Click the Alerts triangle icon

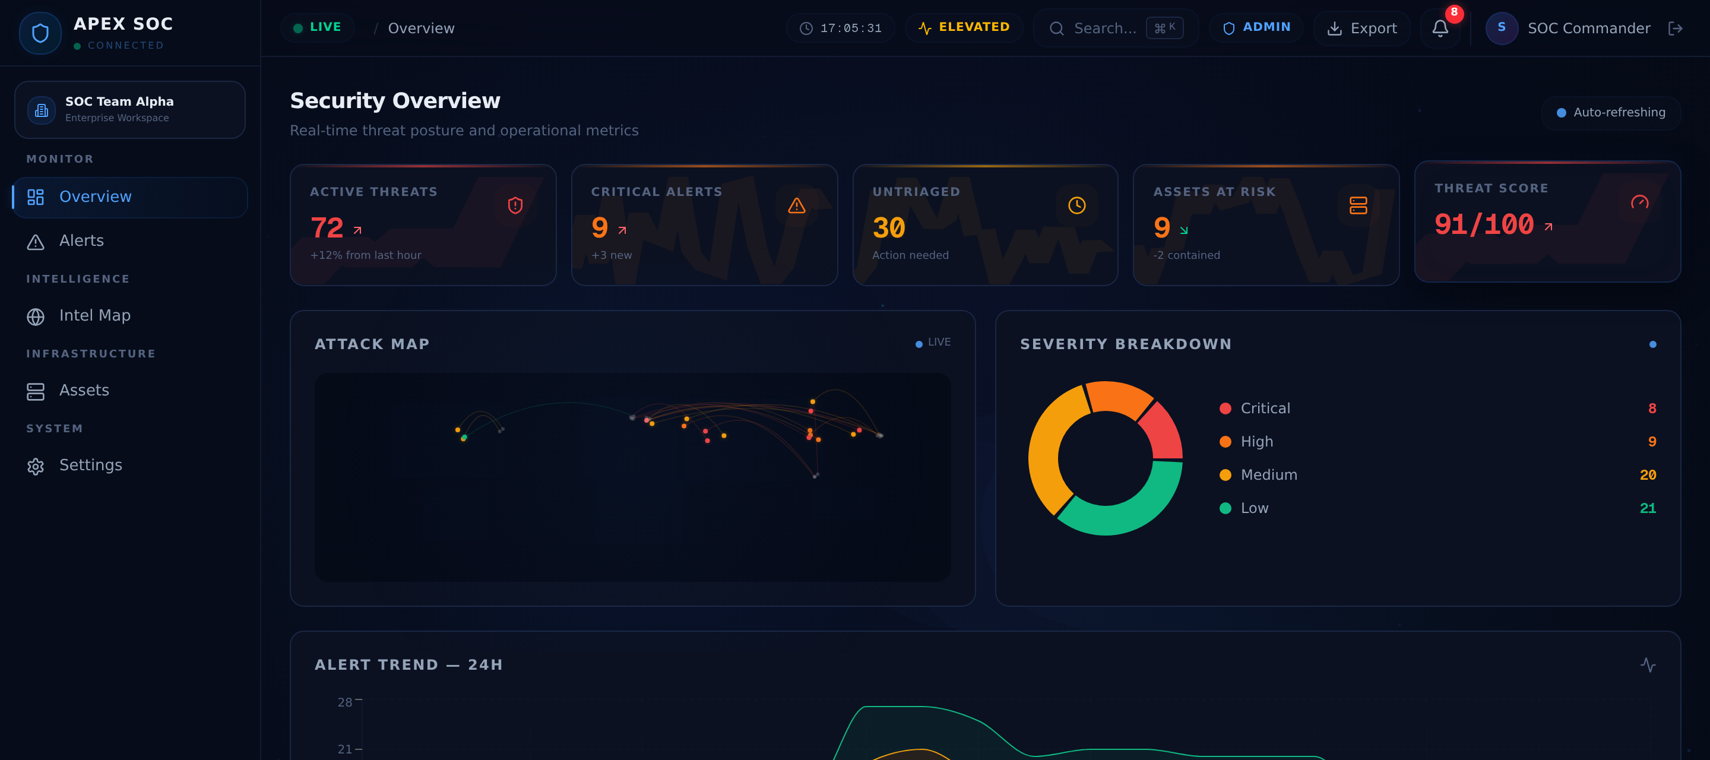36,242
